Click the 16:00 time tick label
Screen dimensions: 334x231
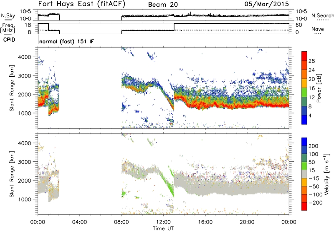pyautogui.click(x=205, y=222)
